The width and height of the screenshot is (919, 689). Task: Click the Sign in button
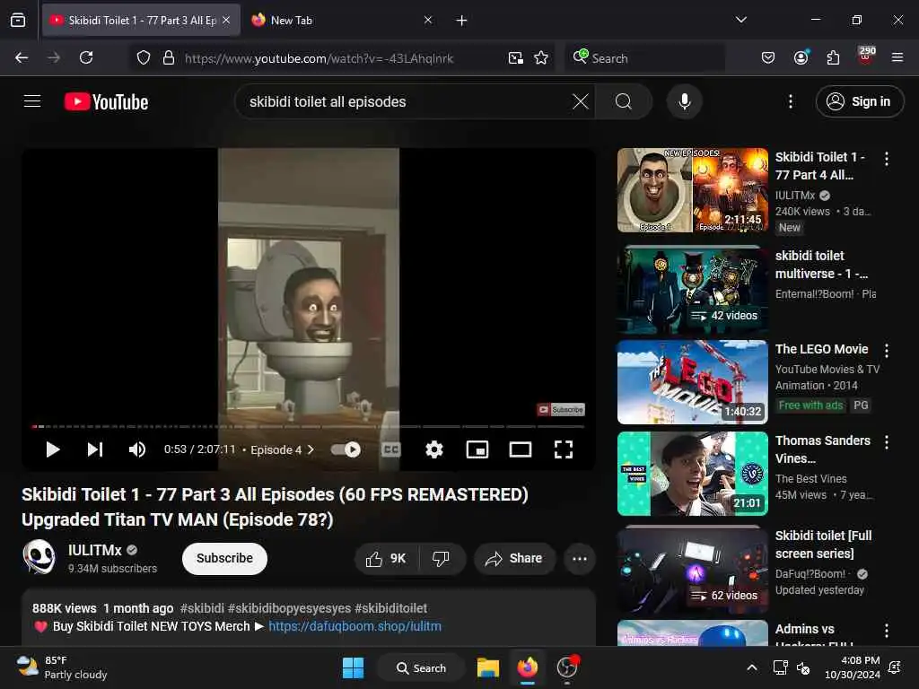pos(859,101)
